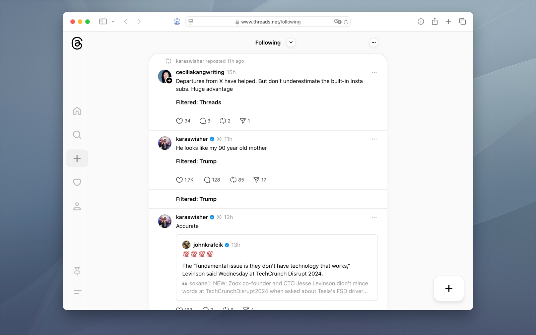Go to Home feed in sidebar
This screenshot has width=536, height=335.
(77, 111)
